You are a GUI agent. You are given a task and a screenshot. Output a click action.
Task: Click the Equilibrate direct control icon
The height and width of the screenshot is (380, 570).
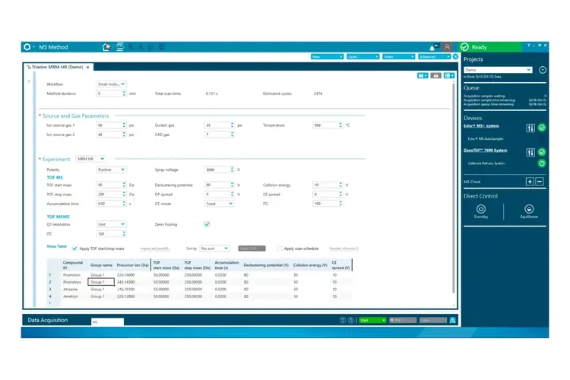[529, 208]
